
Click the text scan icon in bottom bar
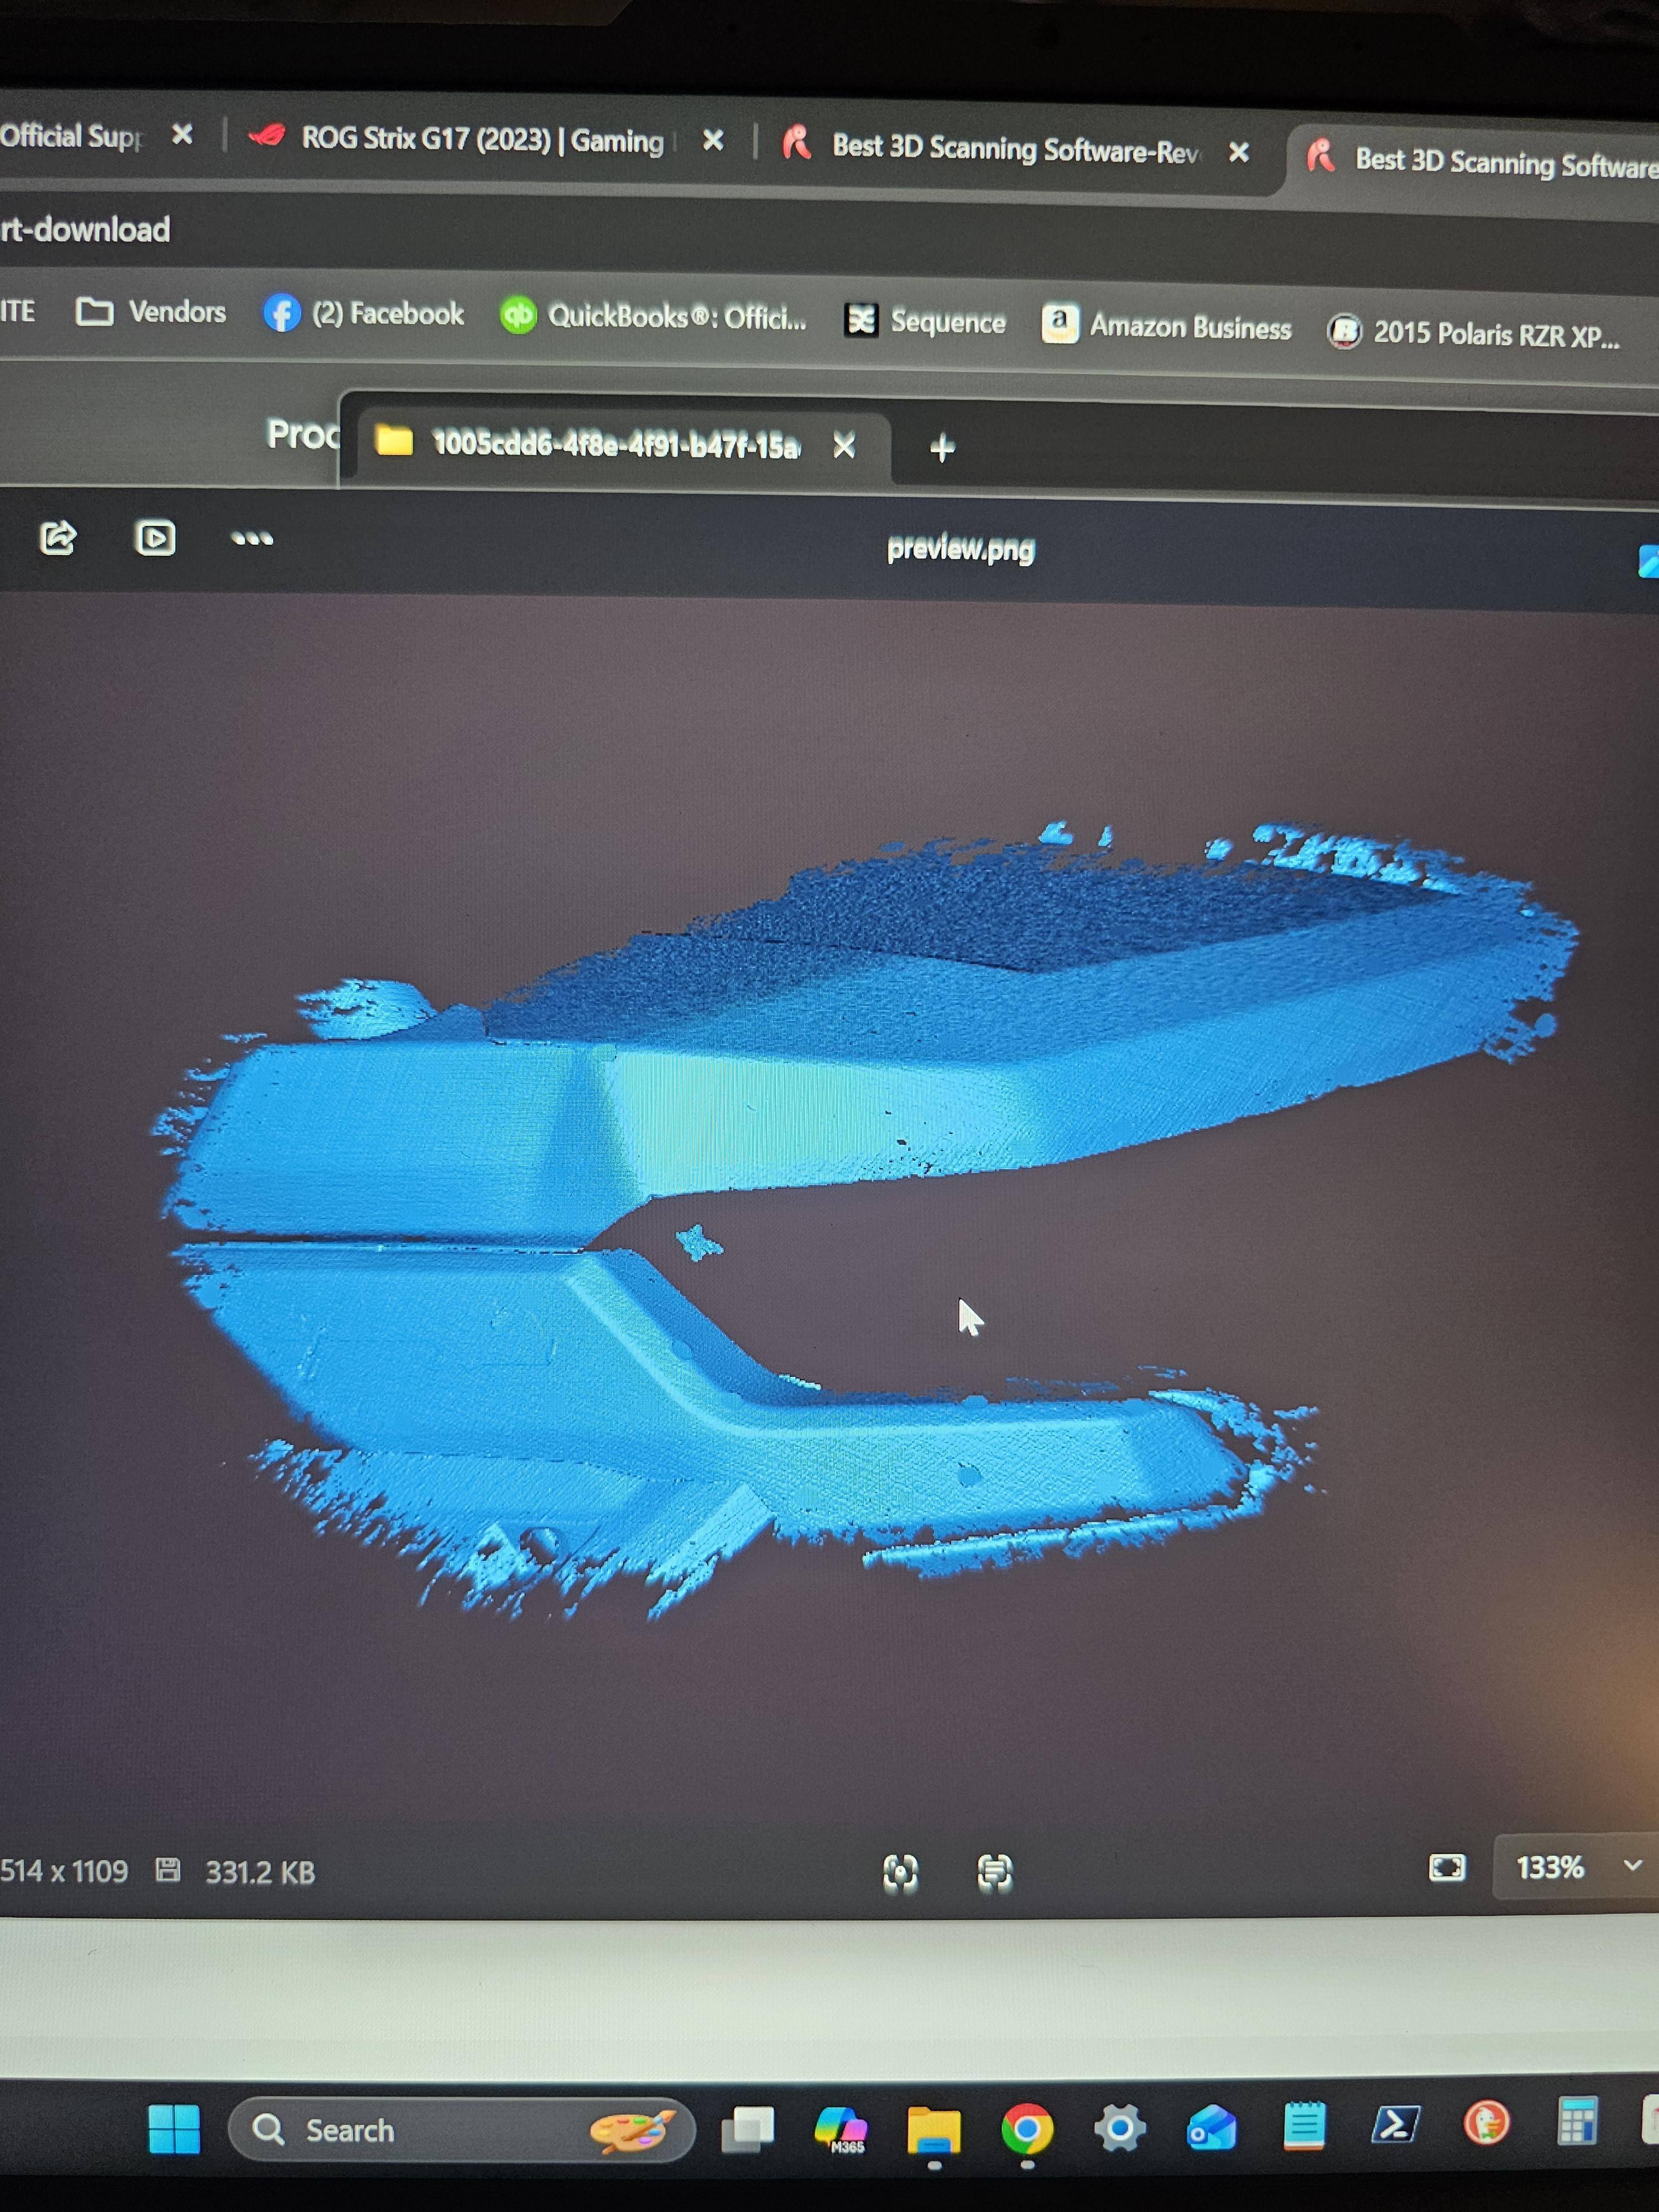[x=994, y=1871]
